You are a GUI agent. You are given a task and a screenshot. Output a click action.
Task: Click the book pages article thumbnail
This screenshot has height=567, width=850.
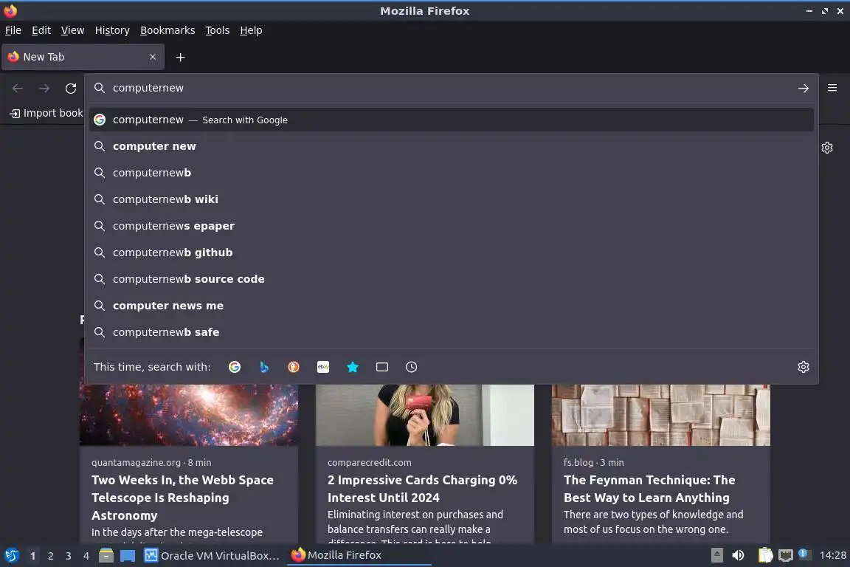(661, 415)
